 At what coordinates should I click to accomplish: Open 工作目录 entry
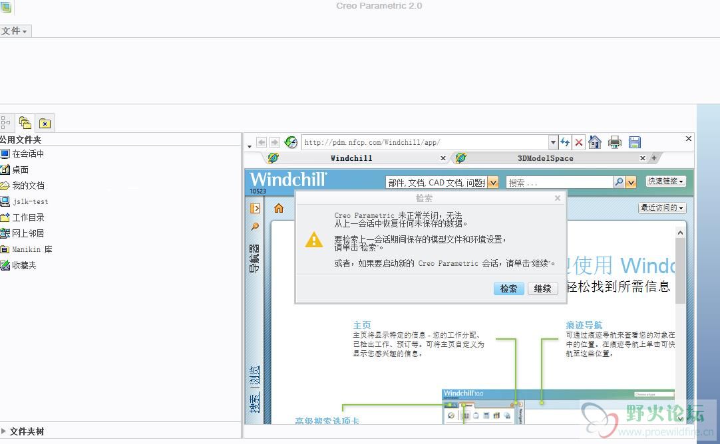point(23,217)
